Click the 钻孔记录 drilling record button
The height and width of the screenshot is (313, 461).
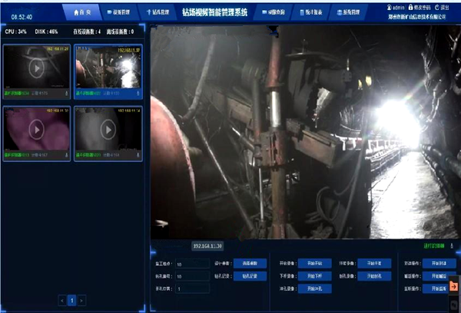click(243, 275)
